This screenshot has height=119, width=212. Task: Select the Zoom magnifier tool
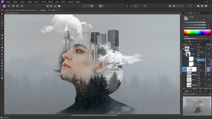(2, 78)
